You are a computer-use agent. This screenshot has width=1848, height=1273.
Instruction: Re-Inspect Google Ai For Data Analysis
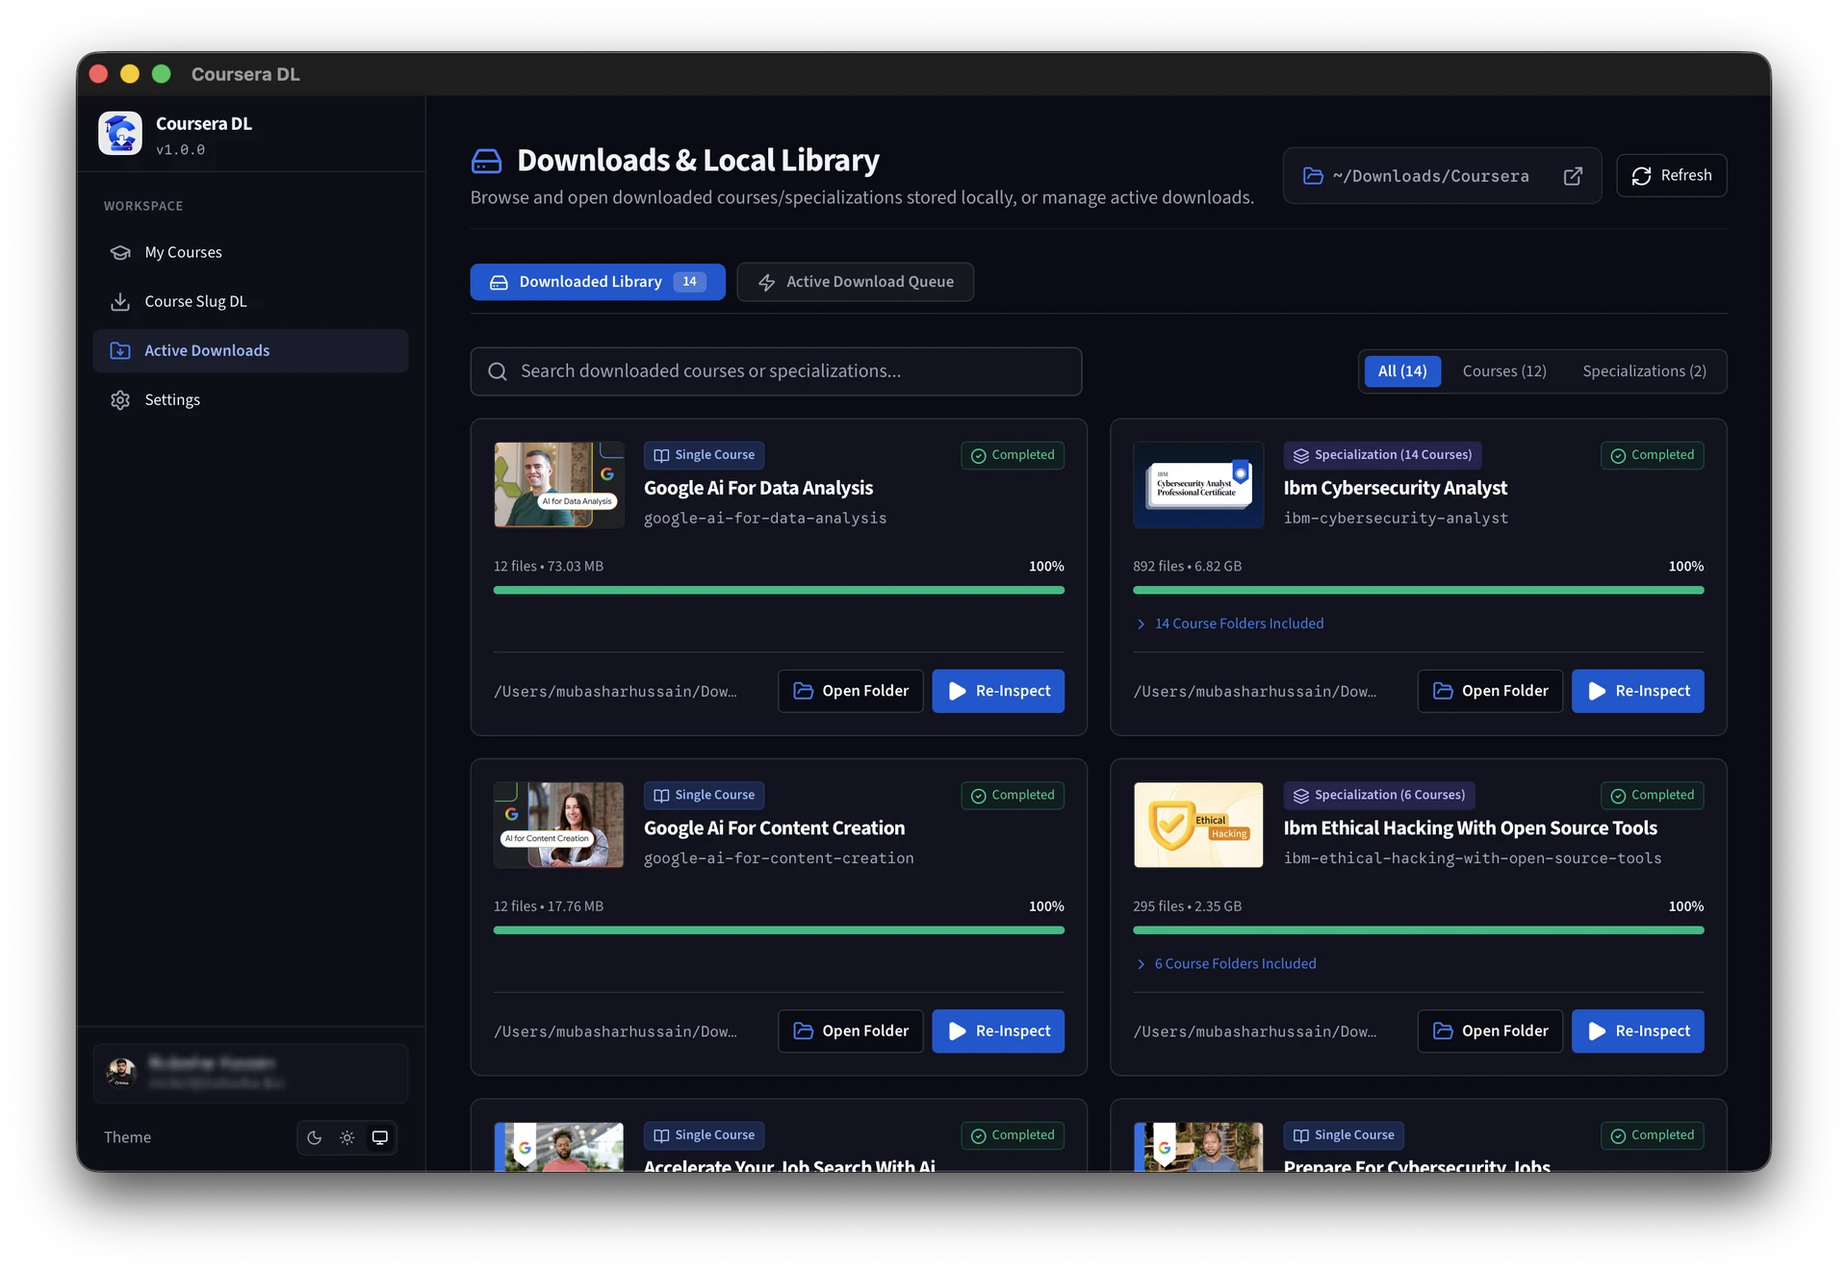click(998, 691)
